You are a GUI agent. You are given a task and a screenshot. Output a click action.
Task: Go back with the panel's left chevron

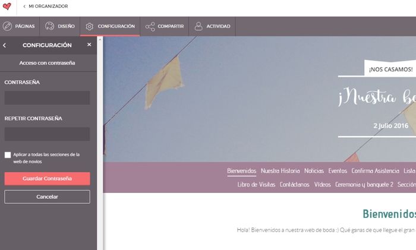pos(5,45)
